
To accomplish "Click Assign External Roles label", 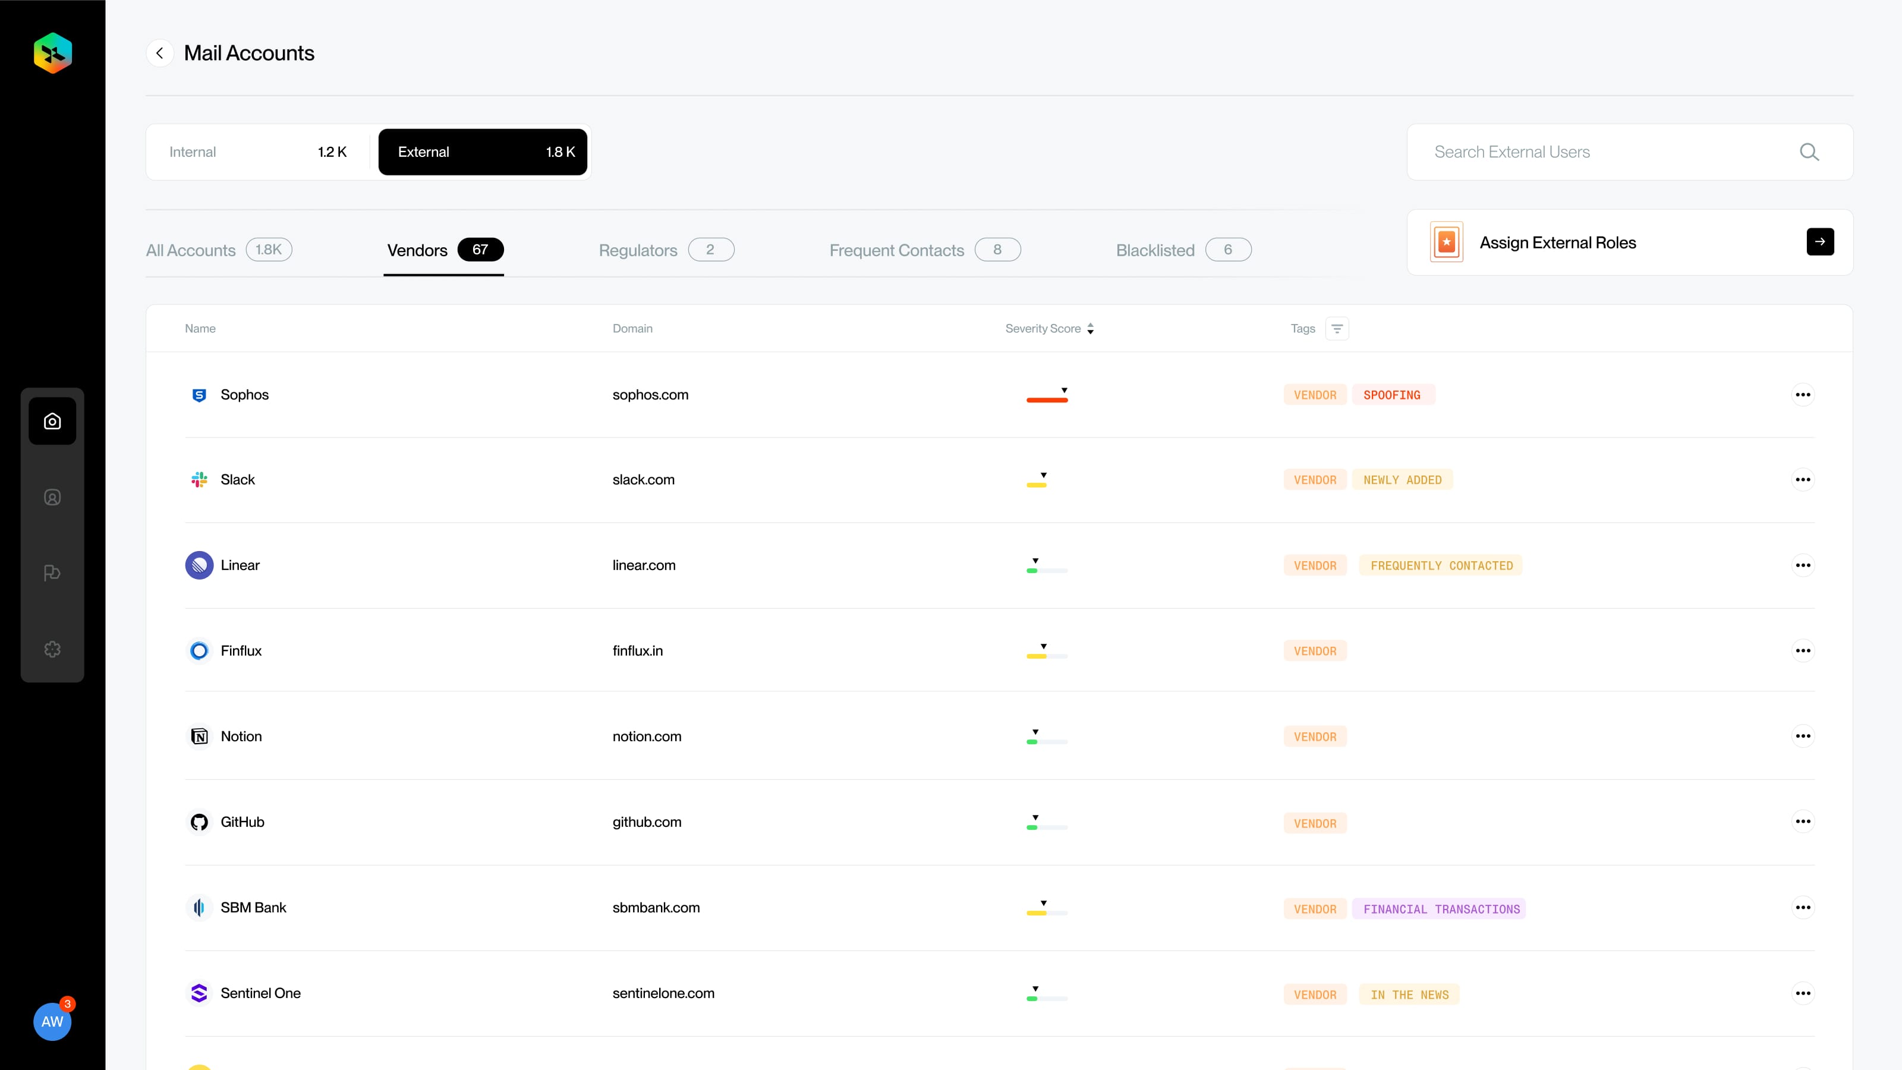I will (x=1558, y=243).
